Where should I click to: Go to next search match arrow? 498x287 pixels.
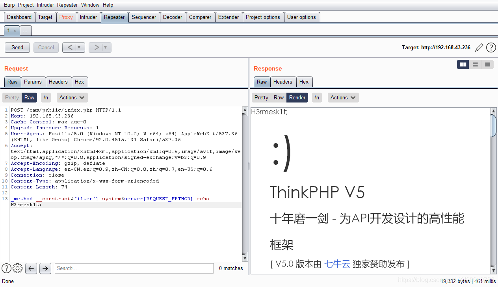coord(45,268)
